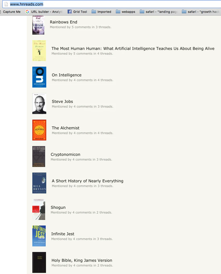Viewport: 221px width, 274px height.
Task: Open the safari - "growth hack" bookmarks folder
Action: tap(201, 12)
